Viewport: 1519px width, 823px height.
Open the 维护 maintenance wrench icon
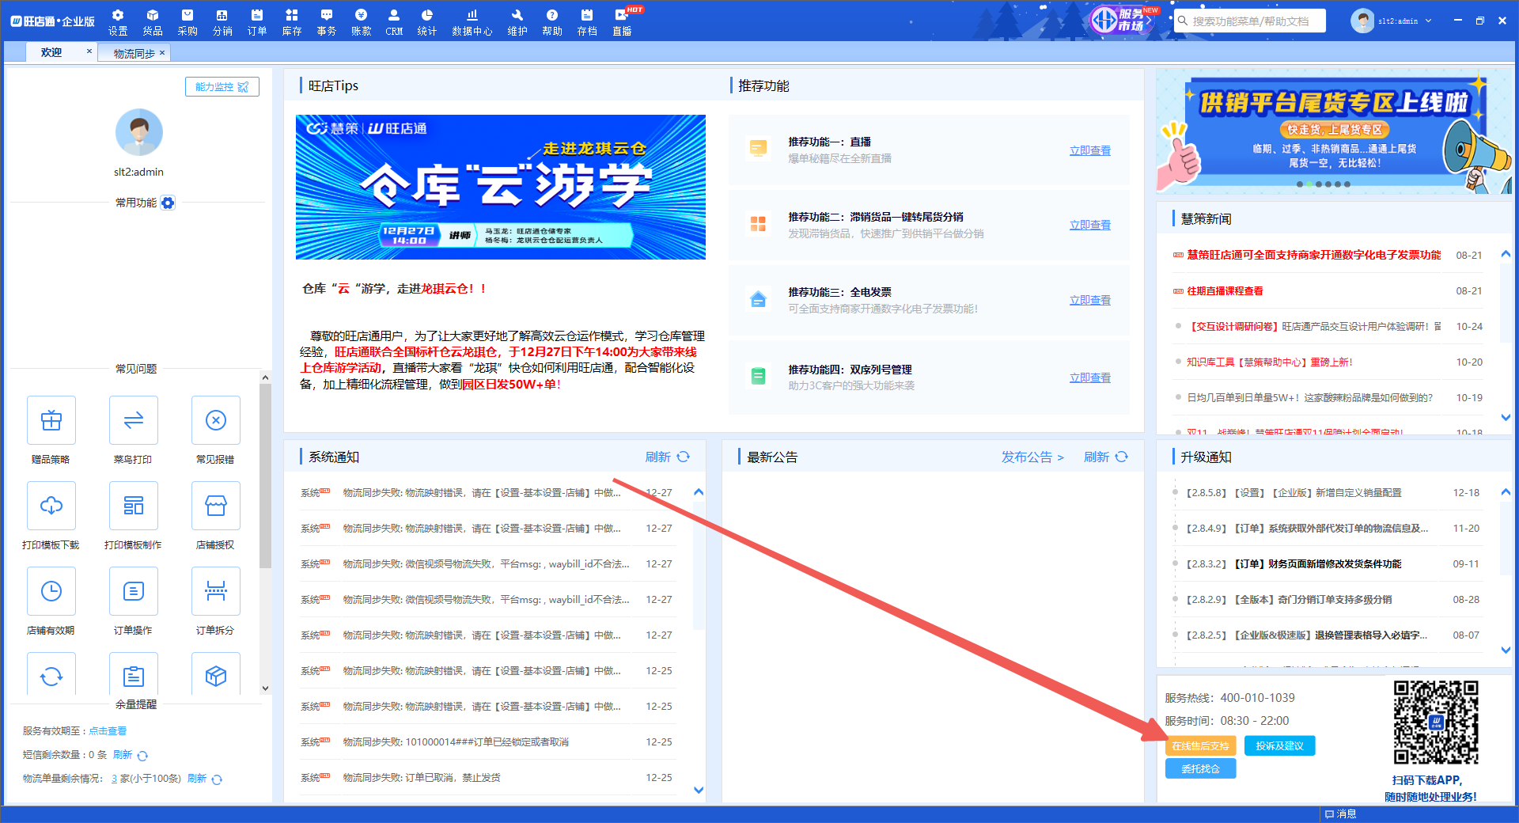[x=517, y=22]
